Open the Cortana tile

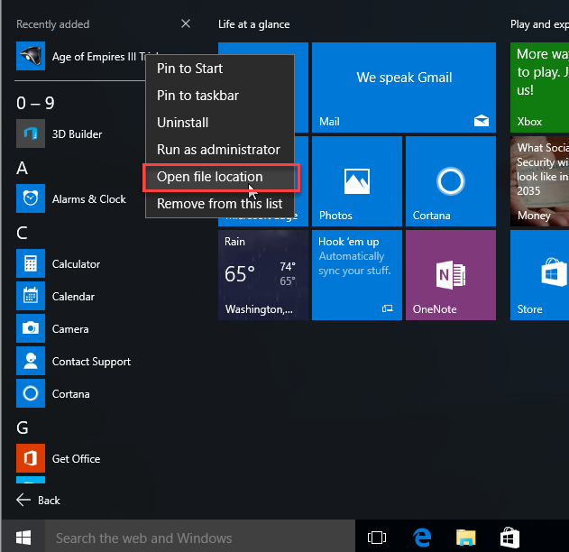pos(450,181)
